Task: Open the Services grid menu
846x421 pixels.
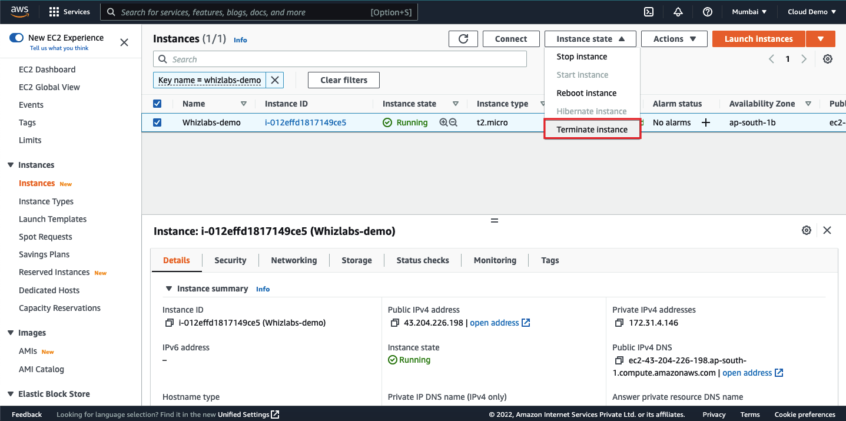Action: (x=69, y=12)
